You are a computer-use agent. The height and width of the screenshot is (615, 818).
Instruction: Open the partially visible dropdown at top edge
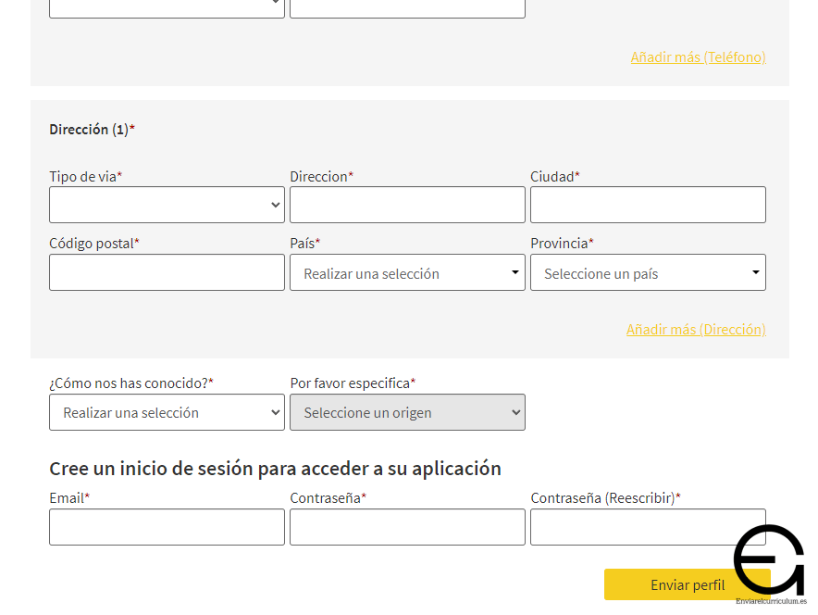[x=167, y=7]
